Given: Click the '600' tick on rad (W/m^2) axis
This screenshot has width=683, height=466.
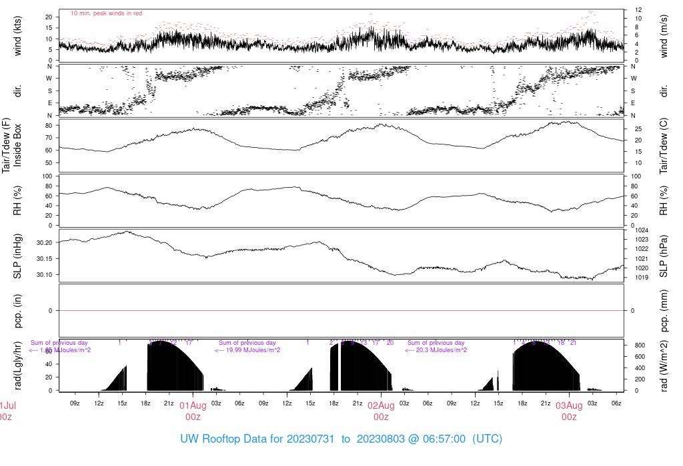Looking at the screenshot, I should click(x=640, y=357).
